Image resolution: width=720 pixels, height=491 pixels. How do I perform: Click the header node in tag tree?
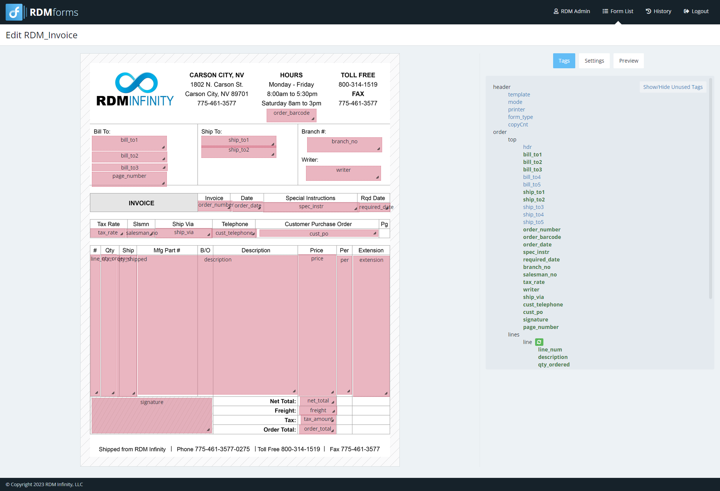click(x=502, y=87)
